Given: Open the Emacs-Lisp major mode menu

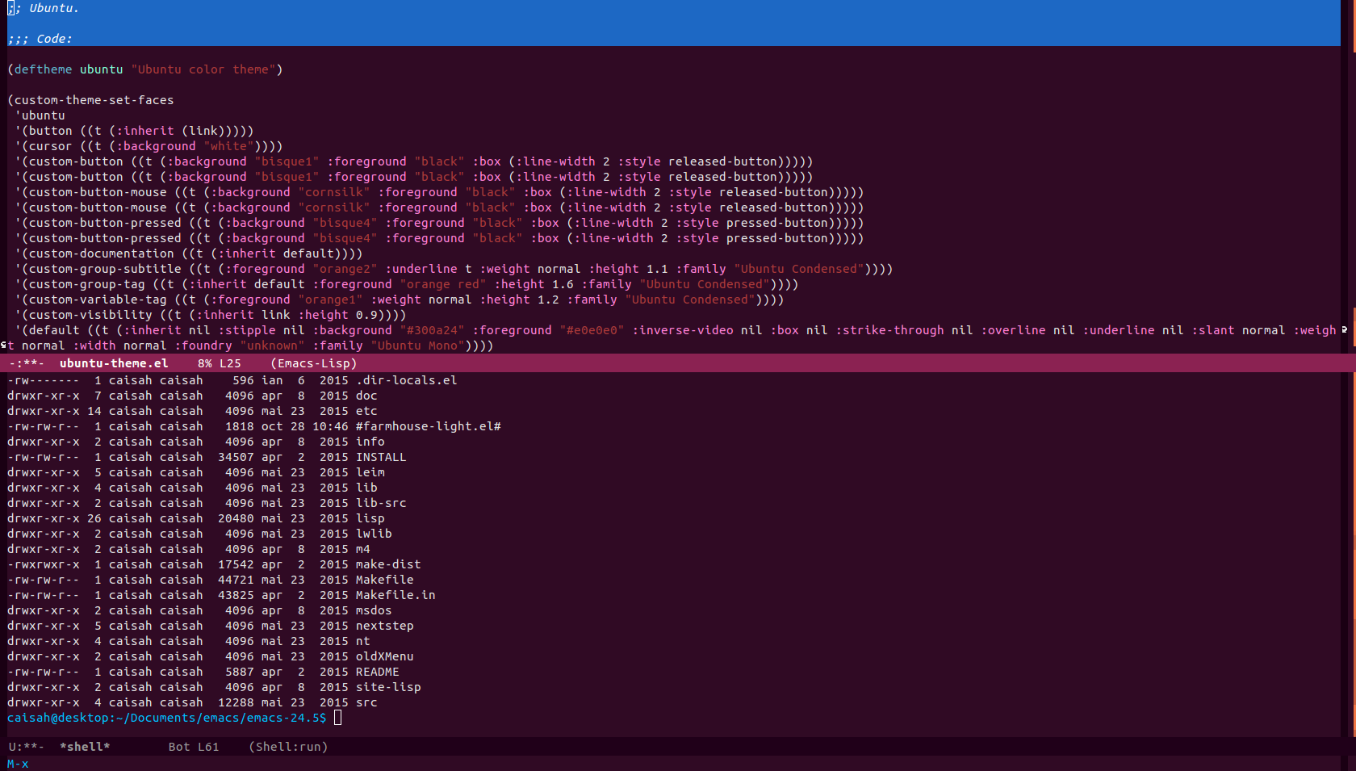Looking at the screenshot, I should 314,363.
